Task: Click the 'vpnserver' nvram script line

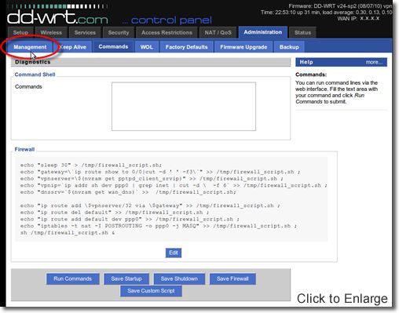Action: (152, 179)
